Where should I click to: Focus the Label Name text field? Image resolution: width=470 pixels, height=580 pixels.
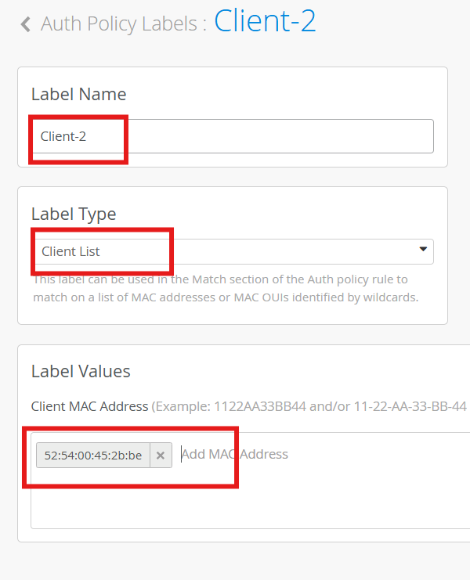[x=274, y=136]
